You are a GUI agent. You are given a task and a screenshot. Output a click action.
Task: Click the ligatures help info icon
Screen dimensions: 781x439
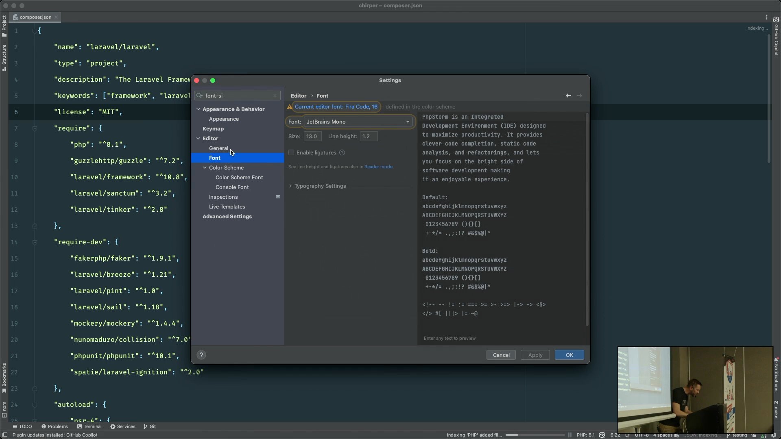[x=342, y=152]
